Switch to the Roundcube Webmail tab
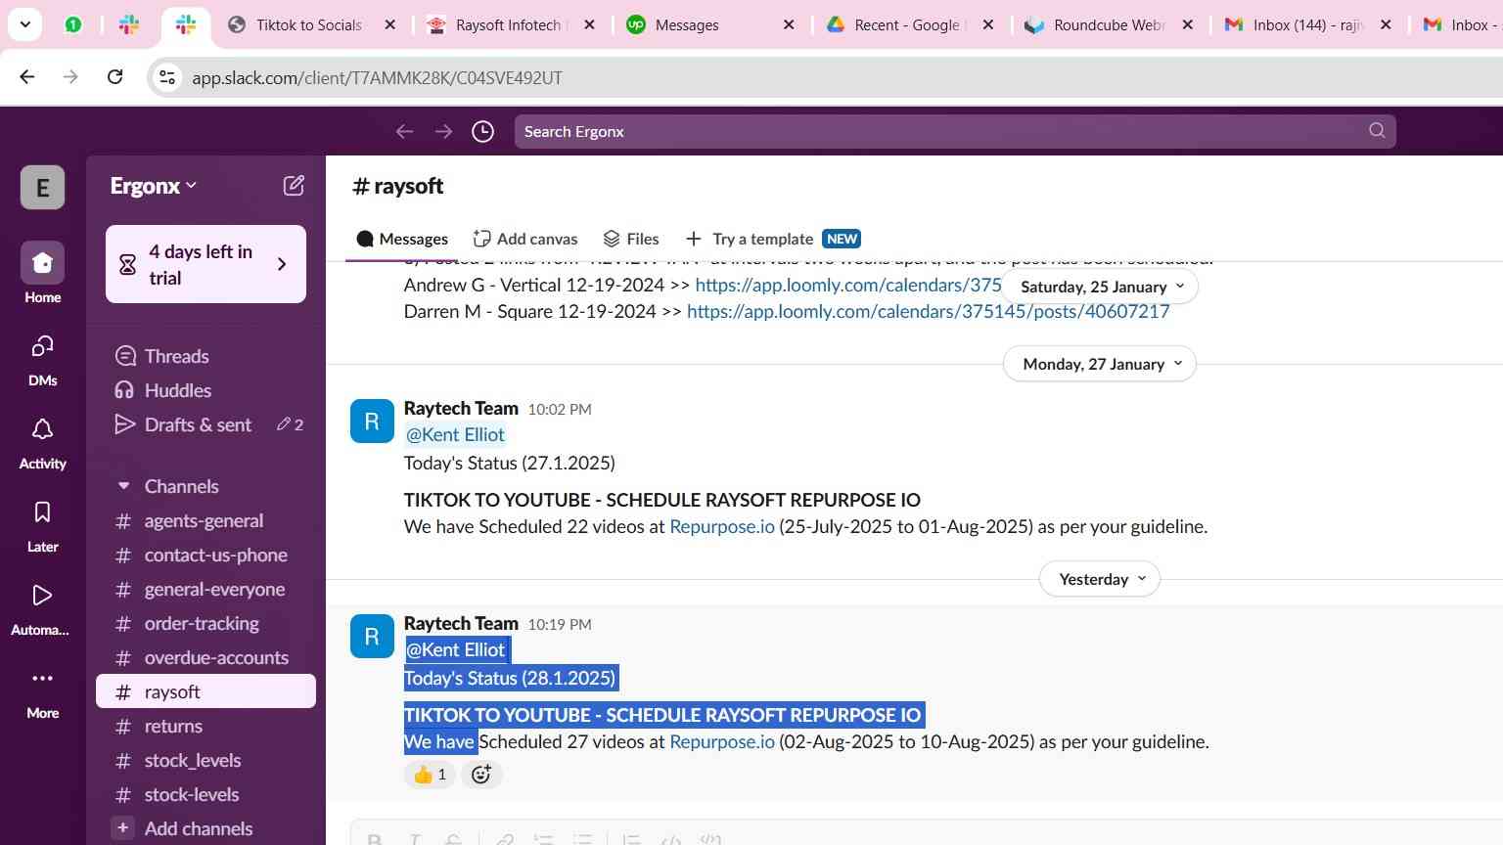Image resolution: width=1503 pixels, height=845 pixels. [x=1109, y=24]
